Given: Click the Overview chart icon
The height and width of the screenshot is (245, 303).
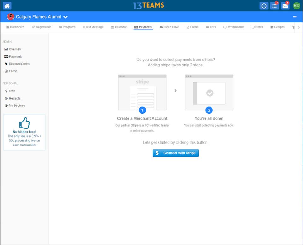Looking at the screenshot, I should click(x=6, y=49).
